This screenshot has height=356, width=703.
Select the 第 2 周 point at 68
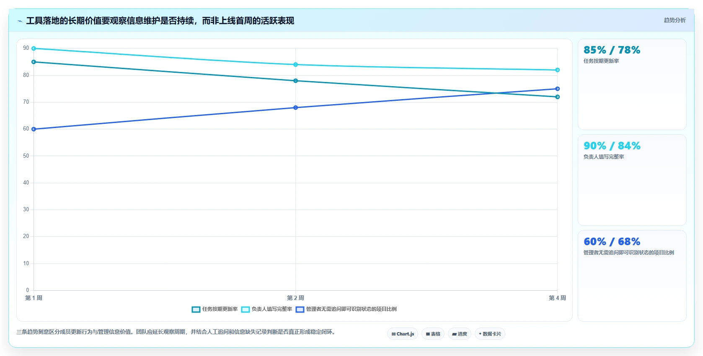pyautogui.click(x=296, y=108)
